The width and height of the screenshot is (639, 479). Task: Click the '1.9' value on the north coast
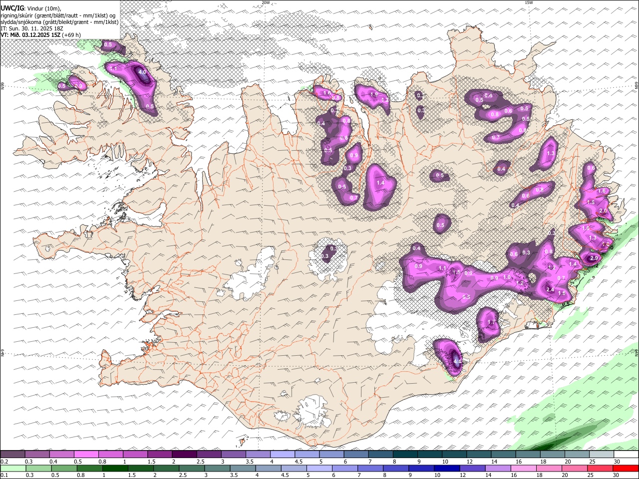(373, 95)
